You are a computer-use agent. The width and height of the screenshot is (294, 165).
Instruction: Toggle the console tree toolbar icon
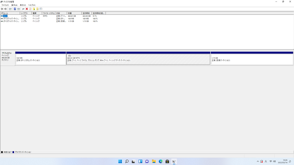coord(10,9)
